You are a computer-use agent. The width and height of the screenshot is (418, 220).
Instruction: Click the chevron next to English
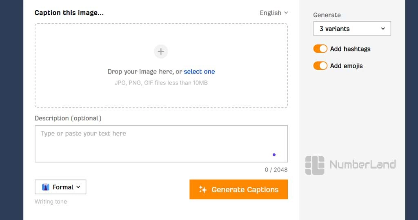[x=286, y=13]
